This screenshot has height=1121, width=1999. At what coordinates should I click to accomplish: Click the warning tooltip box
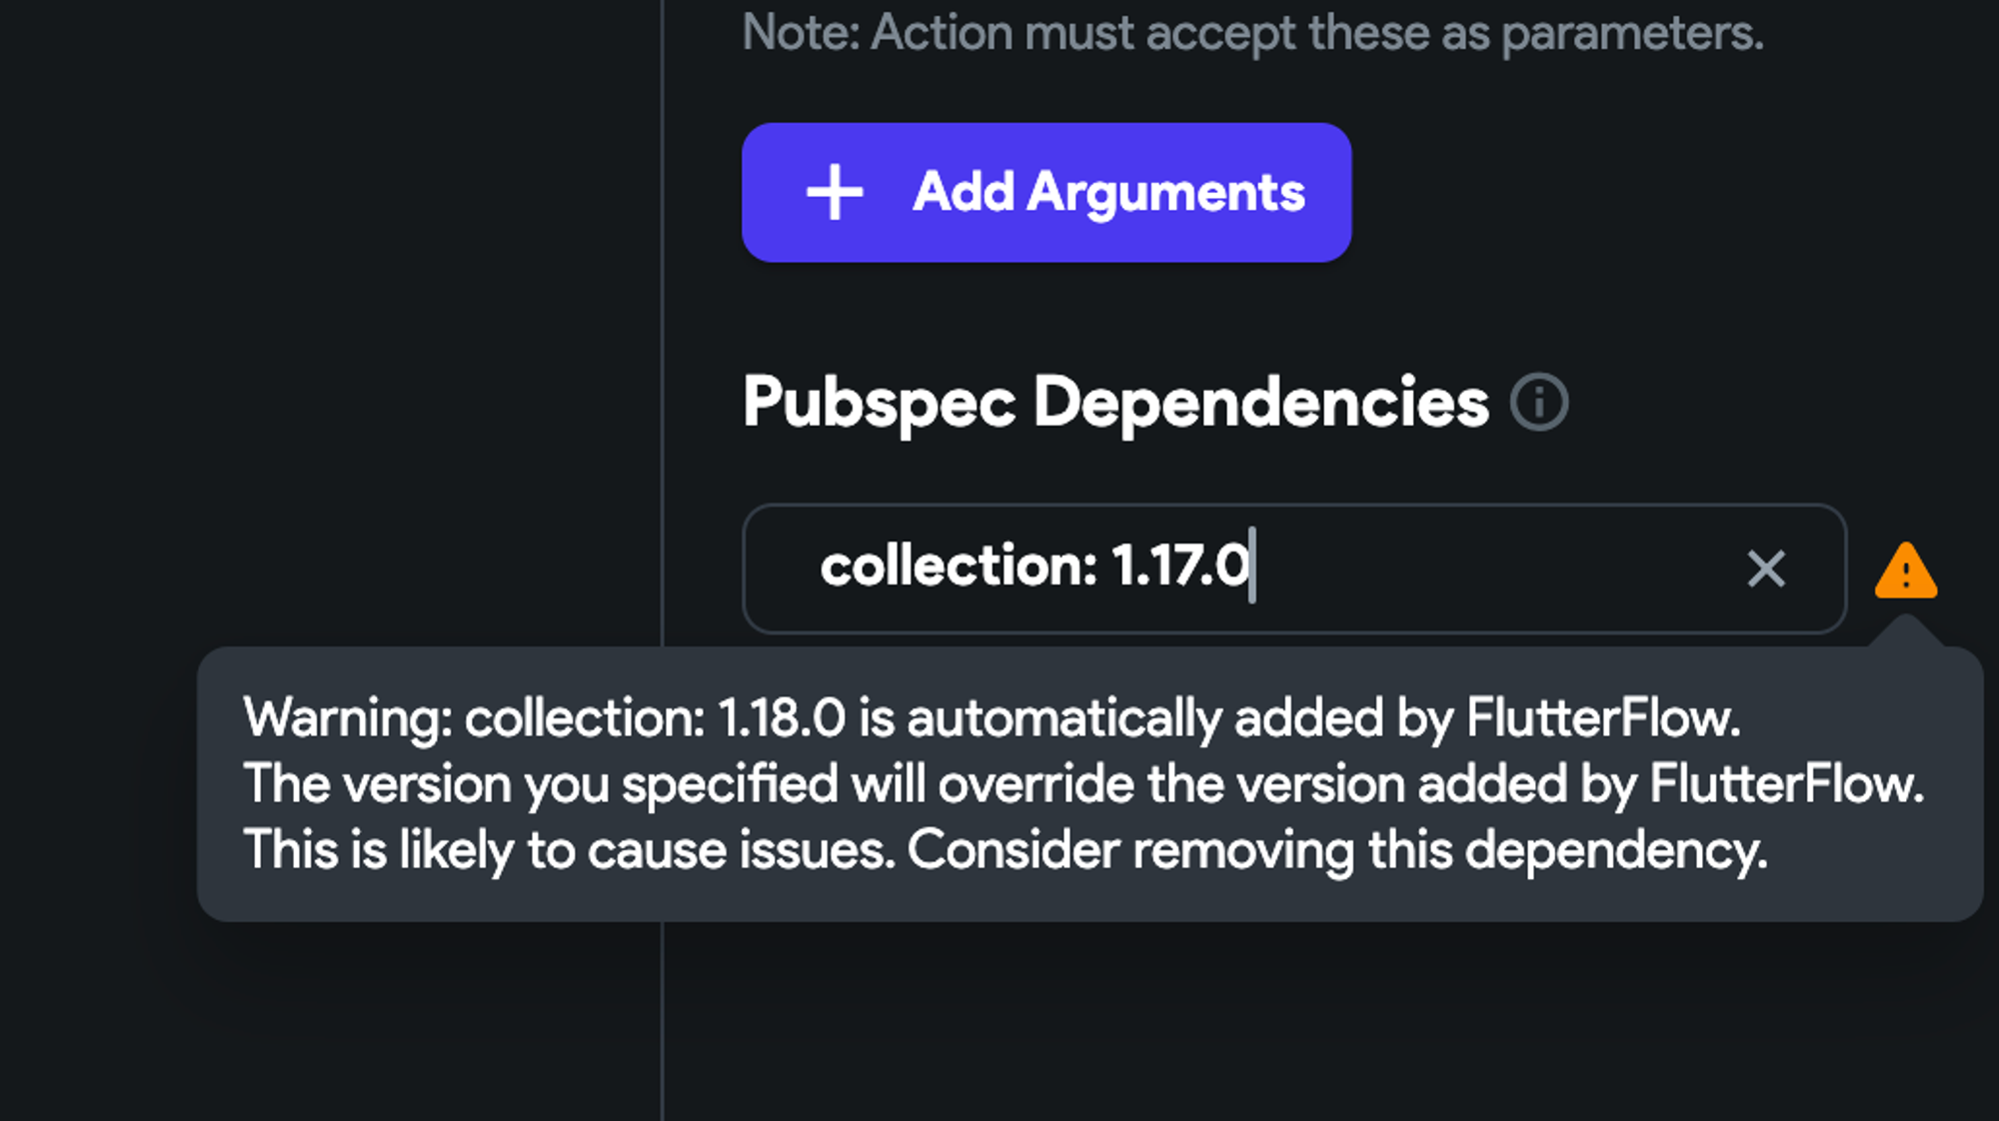1089,784
